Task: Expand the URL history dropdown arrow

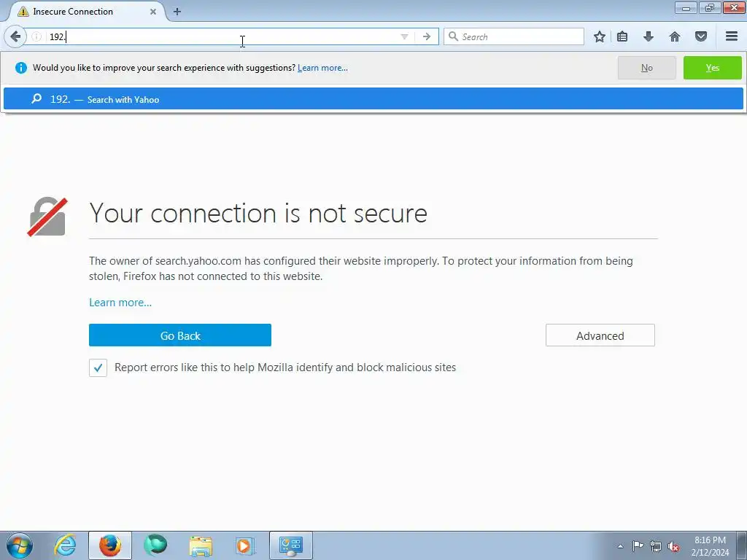Action: [404, 36]
